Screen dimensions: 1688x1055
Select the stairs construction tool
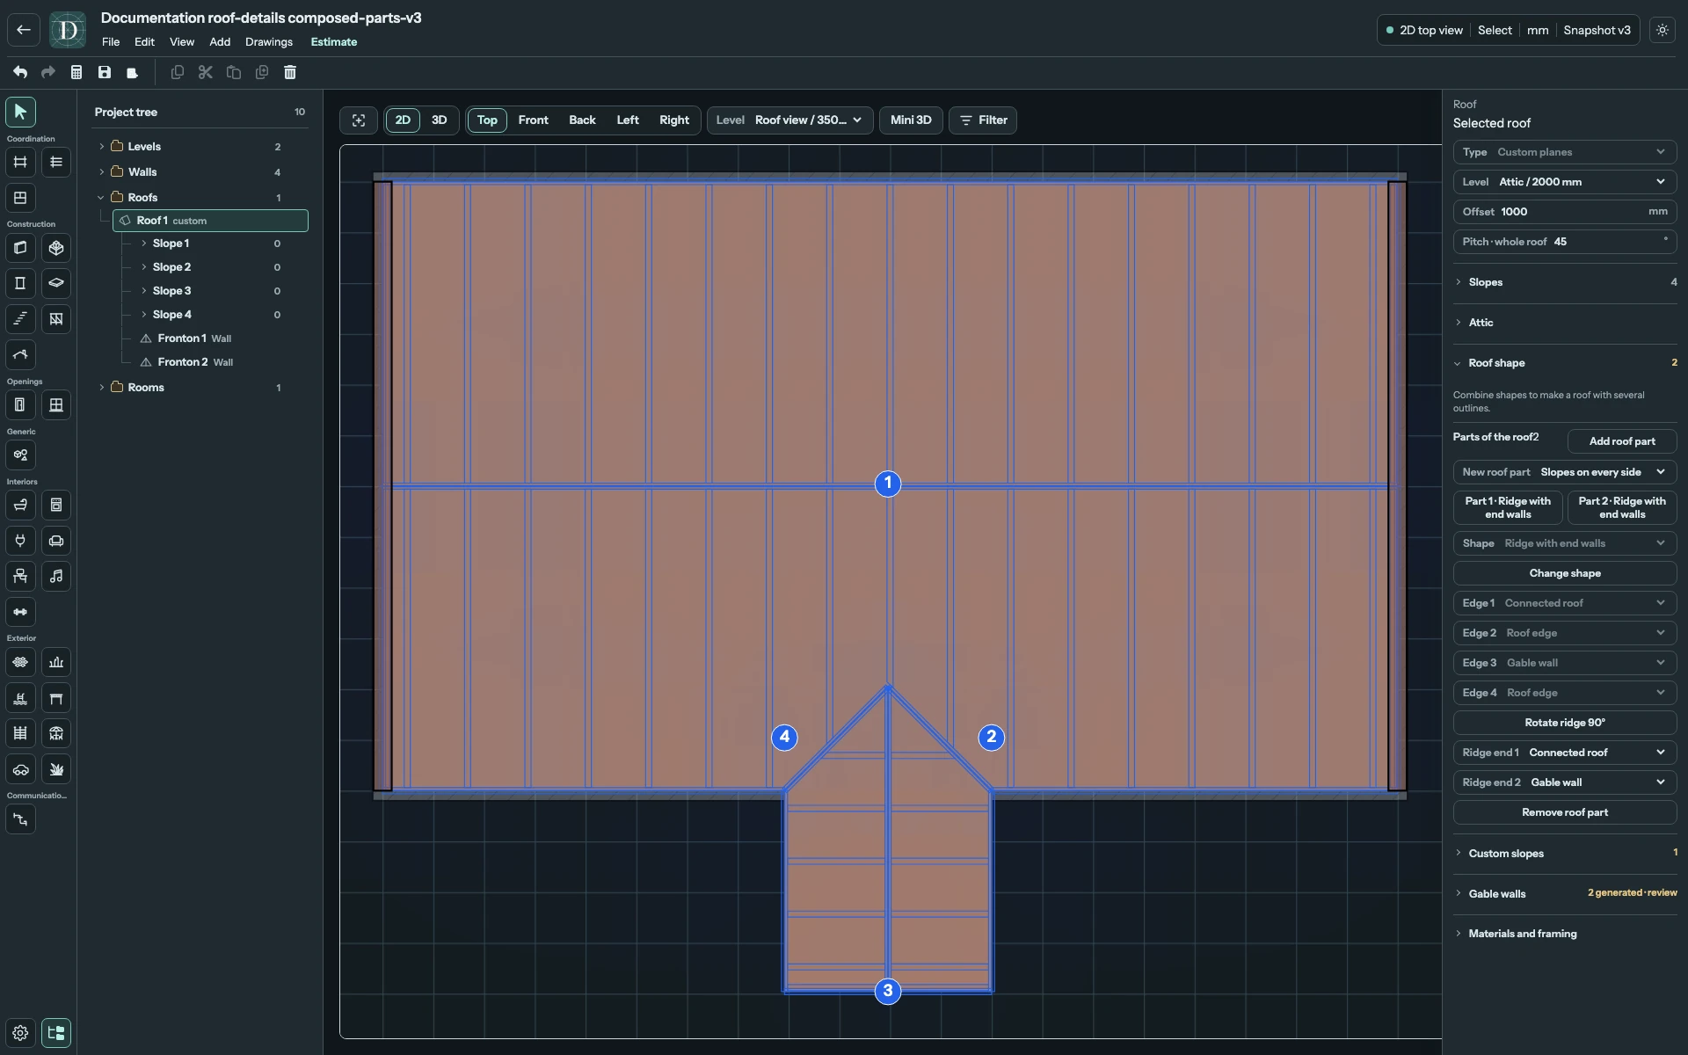(20, 319)
